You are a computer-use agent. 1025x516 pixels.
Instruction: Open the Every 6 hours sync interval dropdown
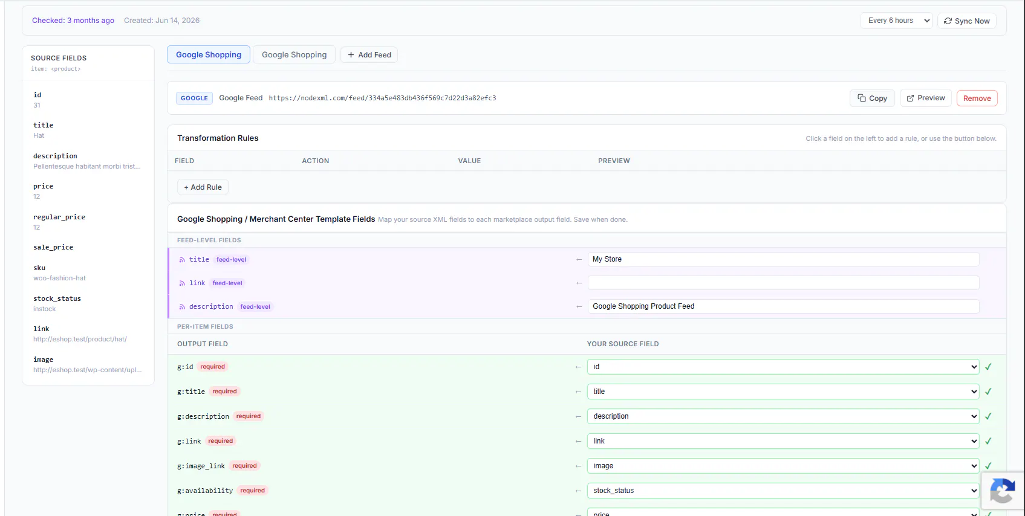click(x=896, y=21)
